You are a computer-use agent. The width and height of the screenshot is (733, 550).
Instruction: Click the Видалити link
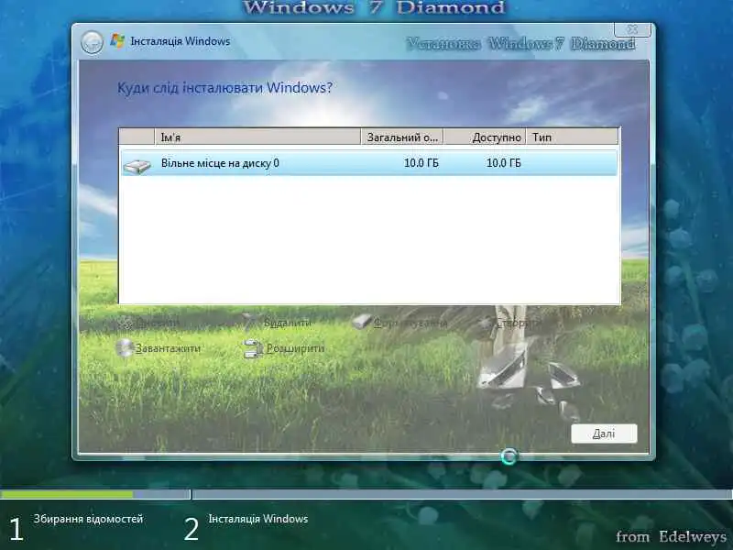[x=287, y=323]
